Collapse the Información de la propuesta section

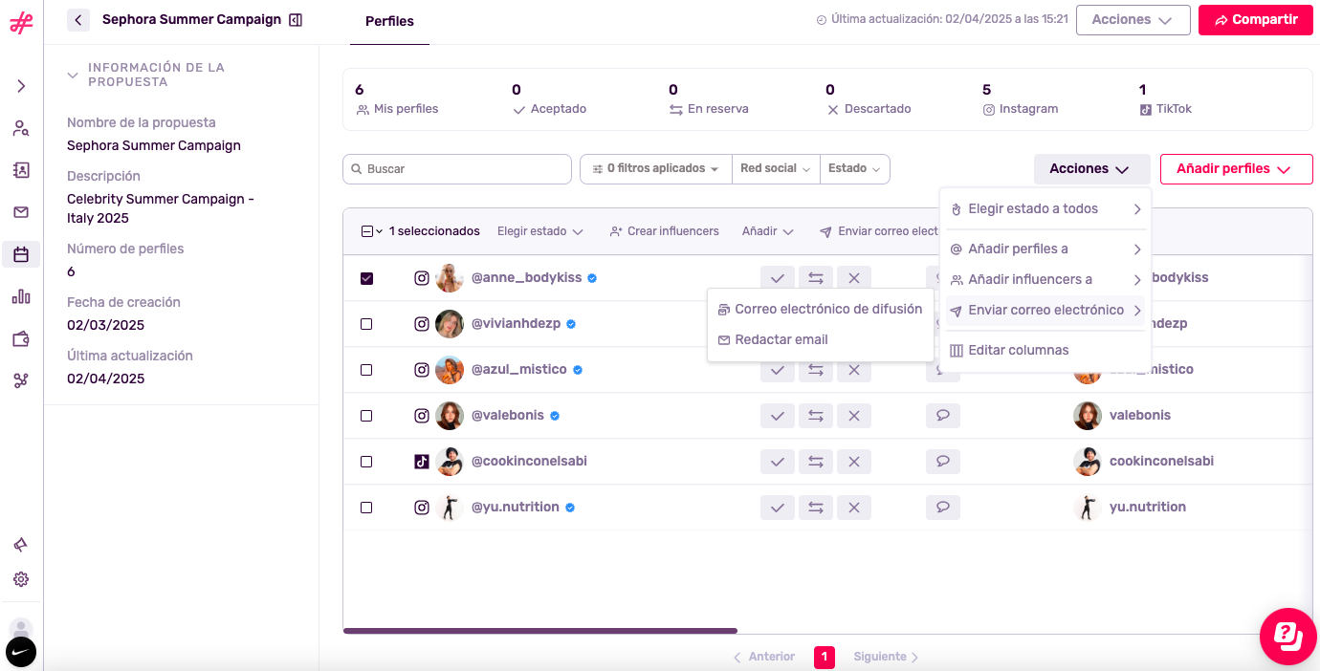(74, 75)
